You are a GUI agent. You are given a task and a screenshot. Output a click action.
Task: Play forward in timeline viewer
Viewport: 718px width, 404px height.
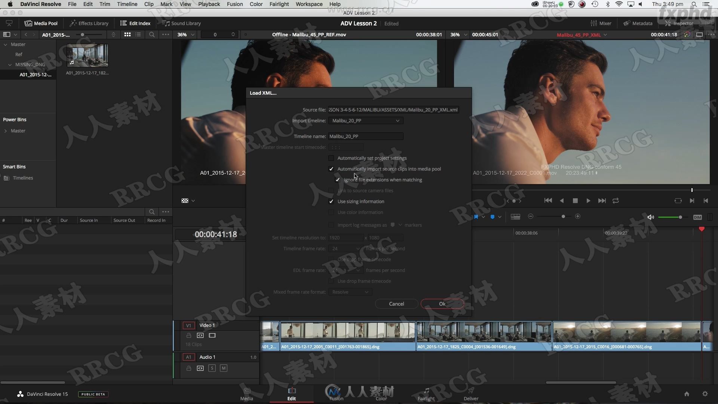588,201
